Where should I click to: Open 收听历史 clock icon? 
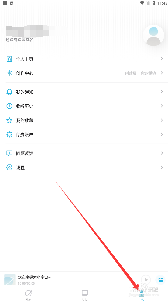9,106
